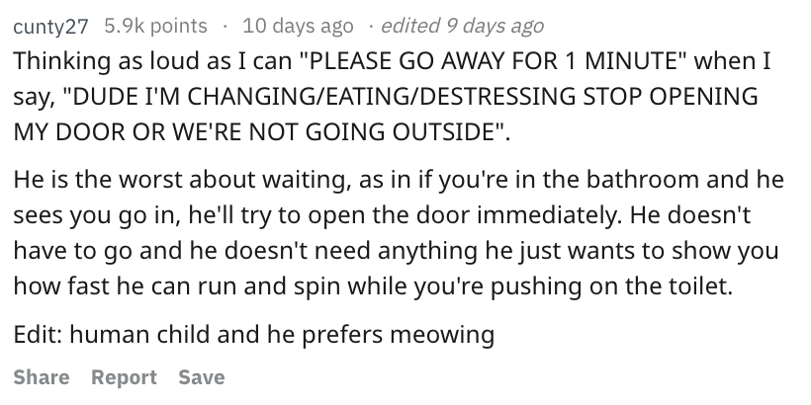Click the first paragraph starting "Thinking as loud"
Screen dimensions: 811x405
(392, 96)
